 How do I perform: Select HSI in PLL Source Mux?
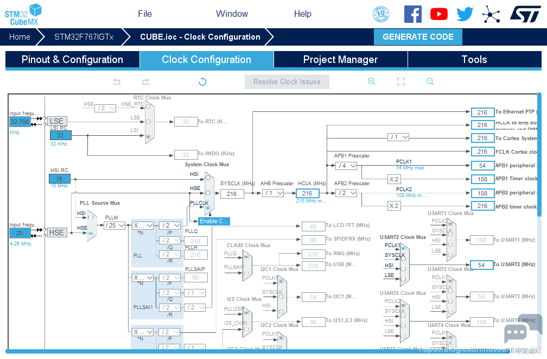(91, 217)
